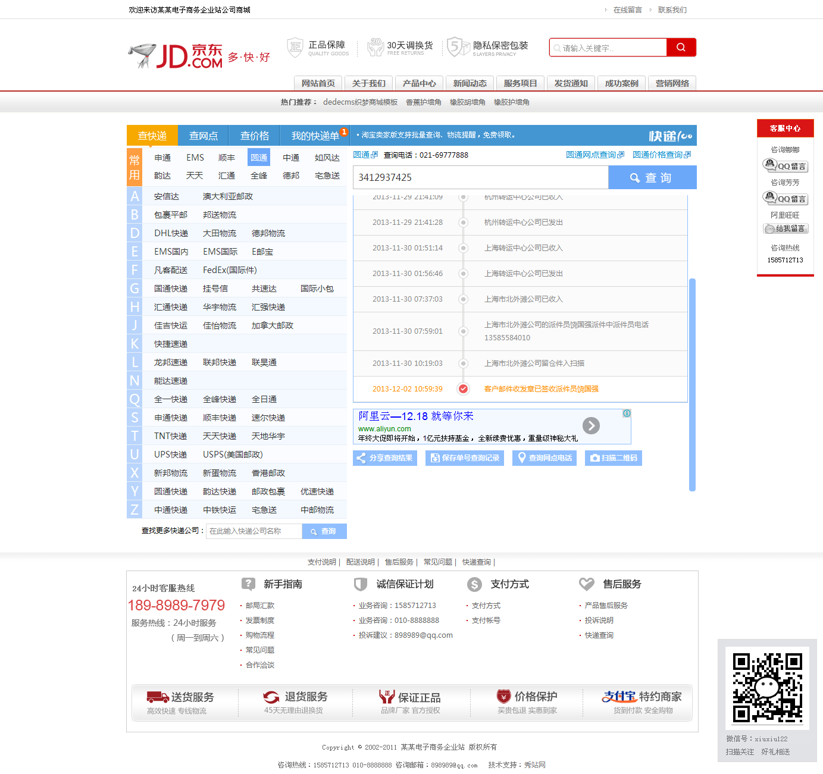
Task: Click the ad banner arrow button
Action: (x=590, y=425)
